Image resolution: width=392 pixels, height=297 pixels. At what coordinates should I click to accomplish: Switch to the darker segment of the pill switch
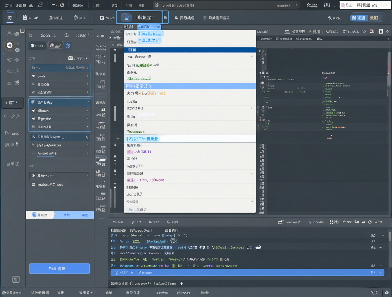click(374, 18)
